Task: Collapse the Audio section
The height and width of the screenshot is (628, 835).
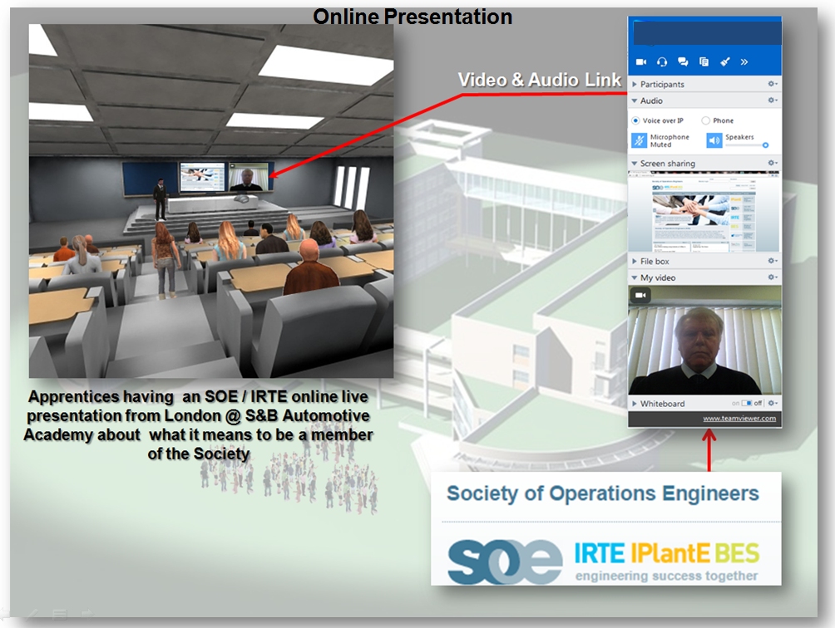Action: [x=635, y=101]
